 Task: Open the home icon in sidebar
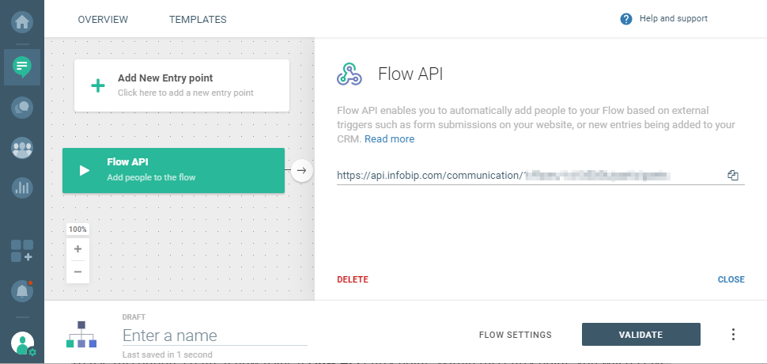click(22, 21)
